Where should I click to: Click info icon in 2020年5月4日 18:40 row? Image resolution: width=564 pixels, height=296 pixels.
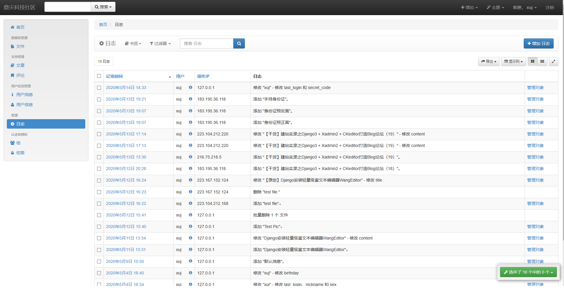tap(190, 273)
